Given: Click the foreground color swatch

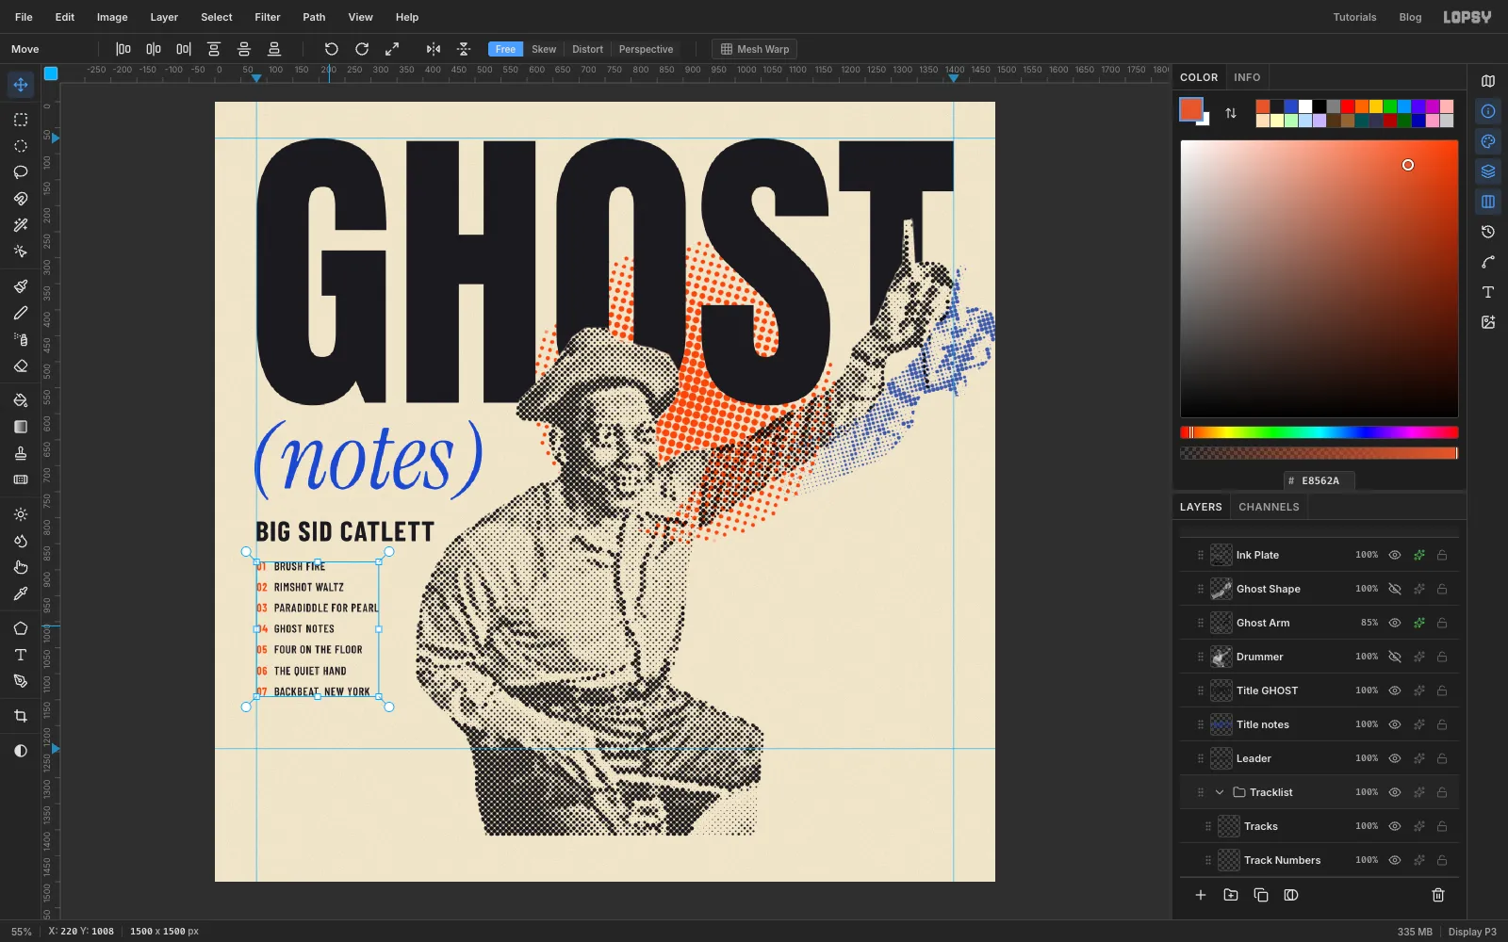Looking at the screenshot, I should point(1191,109).
